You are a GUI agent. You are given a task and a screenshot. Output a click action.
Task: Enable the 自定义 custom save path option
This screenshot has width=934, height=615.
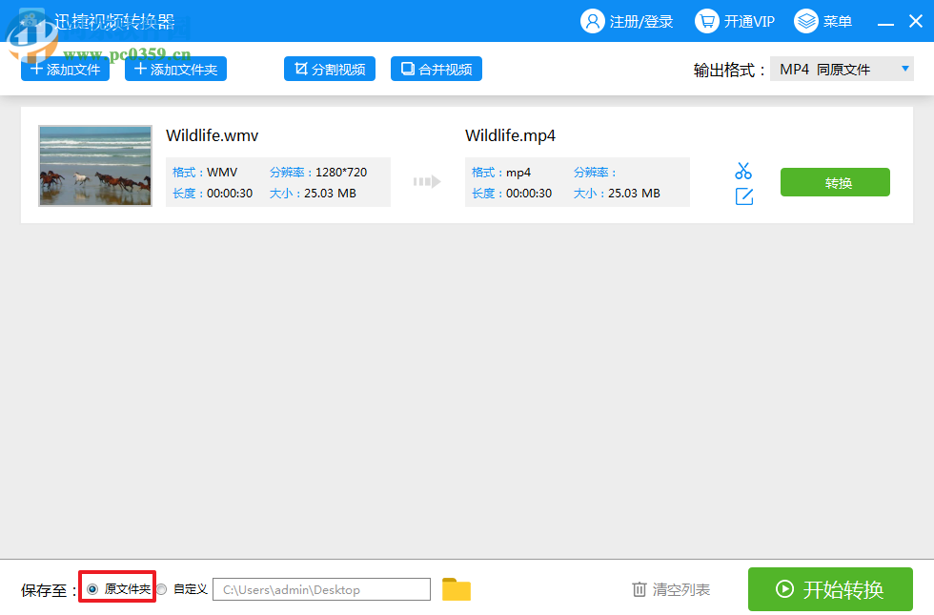[x=161, y=589]
